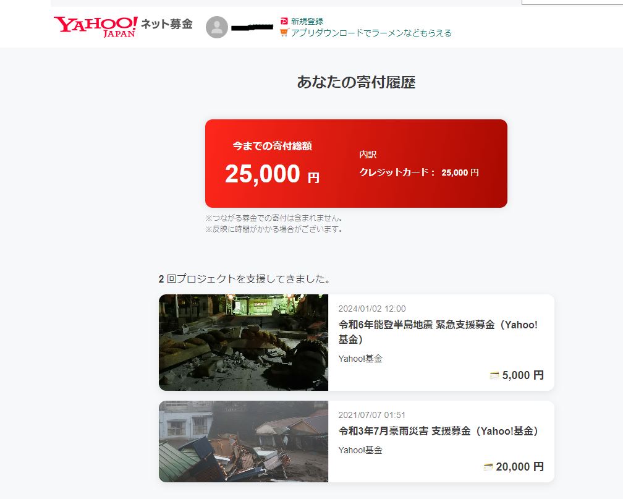Open the heavy rain disaster thumbnail image
The image size is (623, 499).
244,441
